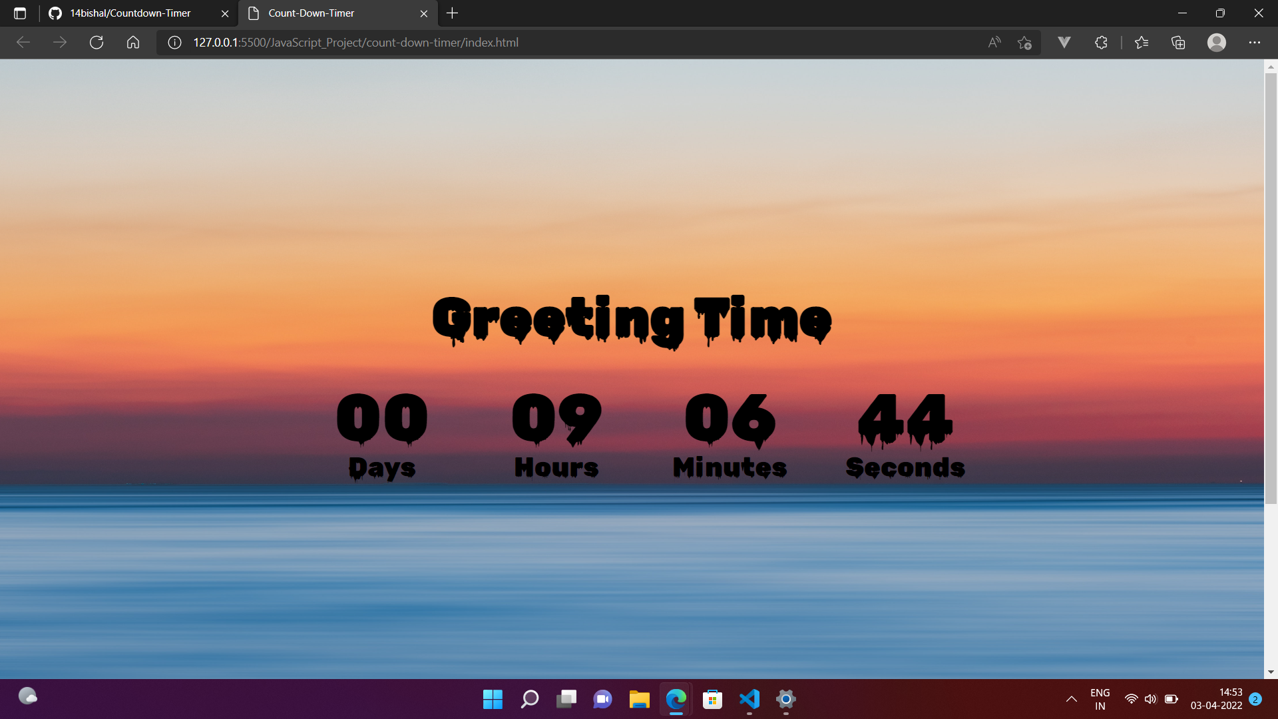This screenshot has width=1278, height=719.
Task: Navigate back to the previous page
Action: 23,42
